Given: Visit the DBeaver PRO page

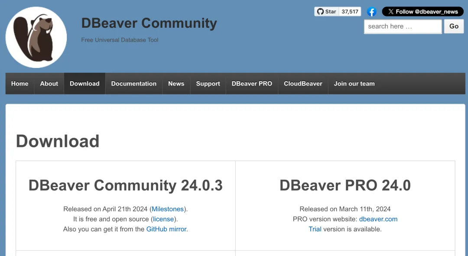Looking at the screenshot, I should [x=252, y=84].
